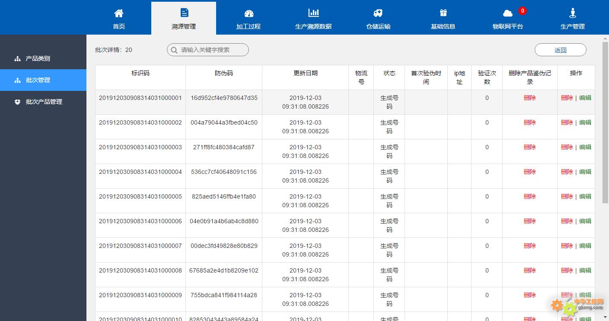This screenshot has width=609, height=321.
Task: Click the ambulance icon above 仓储运输
Action: tap(378, 13)
